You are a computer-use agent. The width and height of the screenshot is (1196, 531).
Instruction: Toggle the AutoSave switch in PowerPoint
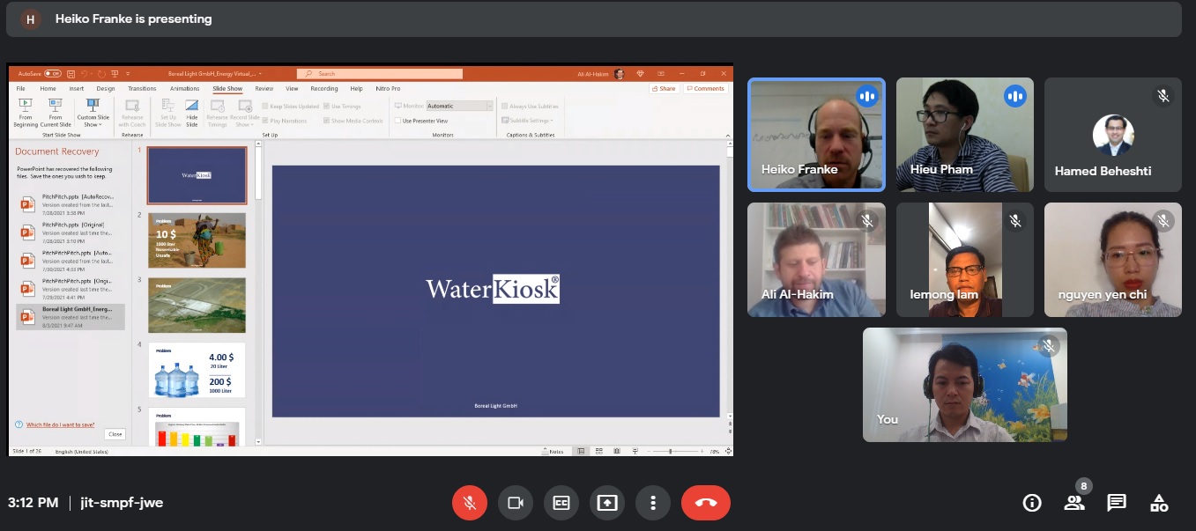[x=53, y=74]
